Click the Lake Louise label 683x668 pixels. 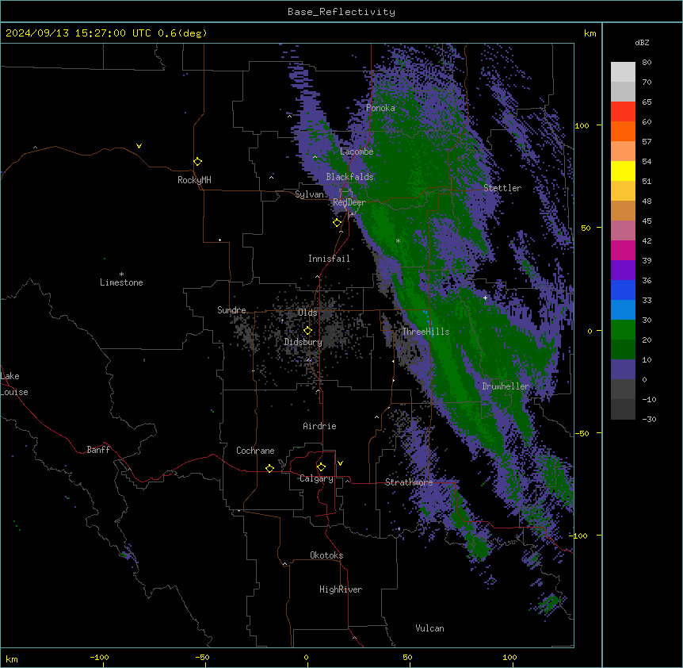[14, 384]
